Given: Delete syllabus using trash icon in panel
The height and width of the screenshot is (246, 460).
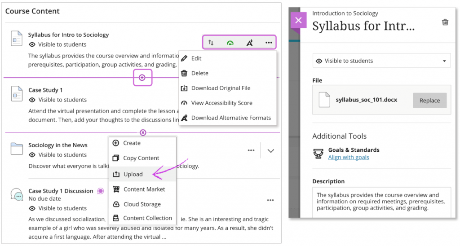Looking at the screenshot, I should click(445, 22).
